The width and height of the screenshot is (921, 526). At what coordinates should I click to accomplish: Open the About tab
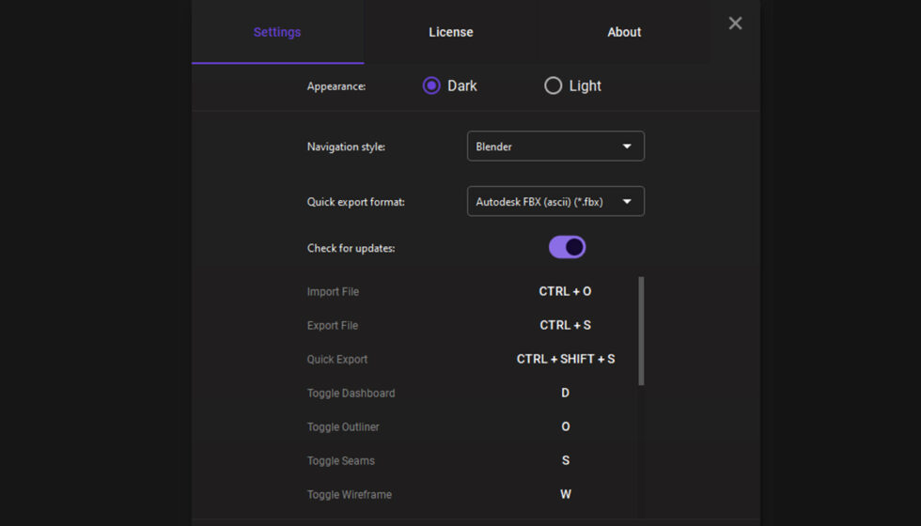[x=624, y=32]
